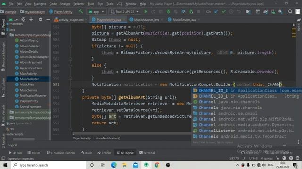
Task: Open the File menu
Action: click(x=11, y=4)
